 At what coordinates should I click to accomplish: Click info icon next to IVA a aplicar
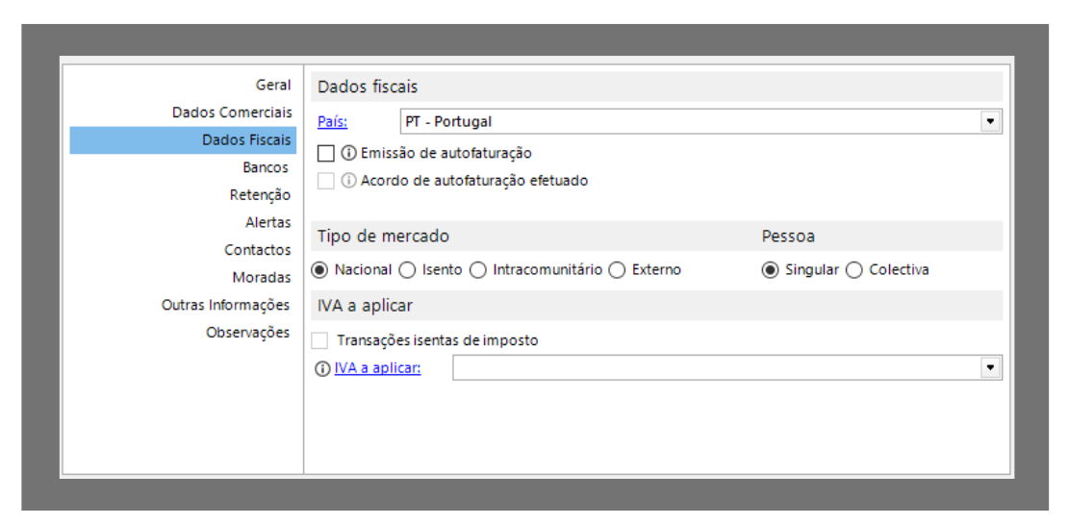(x=322, y=368)
